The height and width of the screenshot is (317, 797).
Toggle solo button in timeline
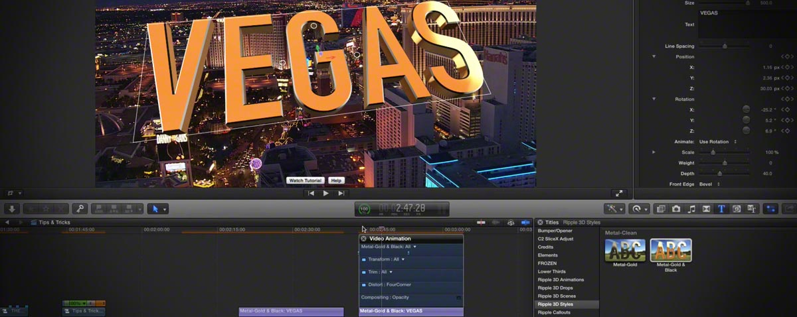pos(511,222)
